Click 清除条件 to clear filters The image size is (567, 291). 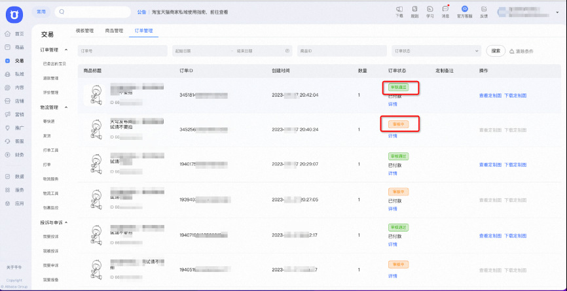click(x=521, y=51)
